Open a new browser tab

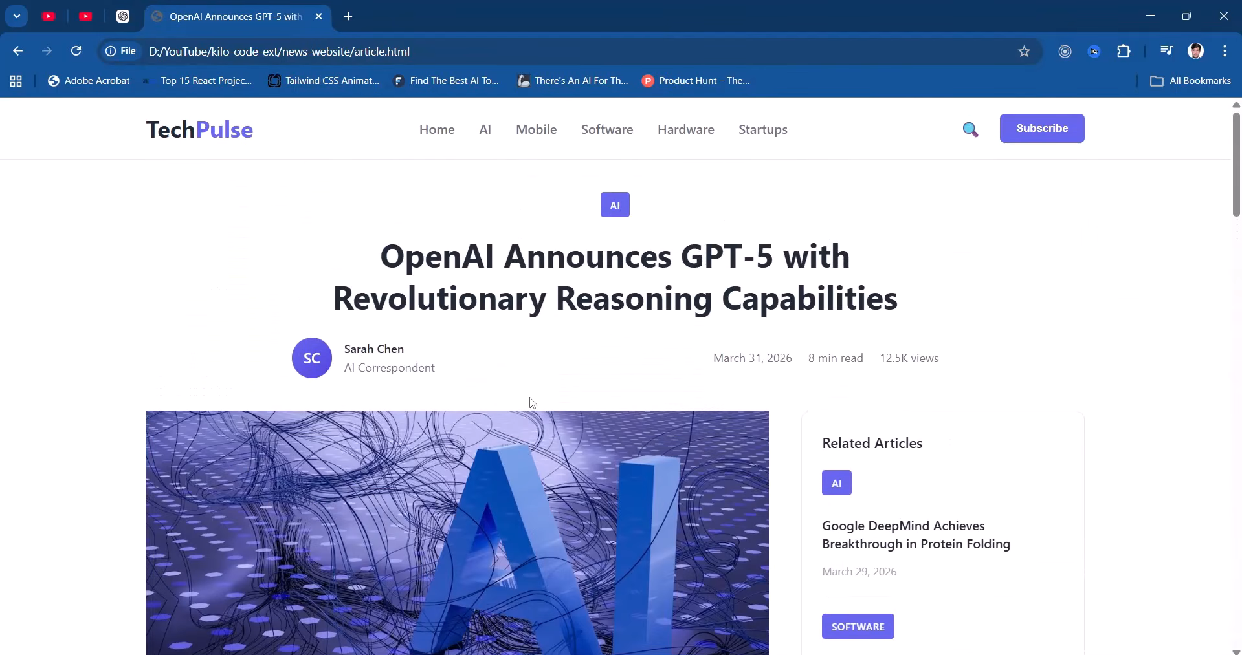pos(348,16)
